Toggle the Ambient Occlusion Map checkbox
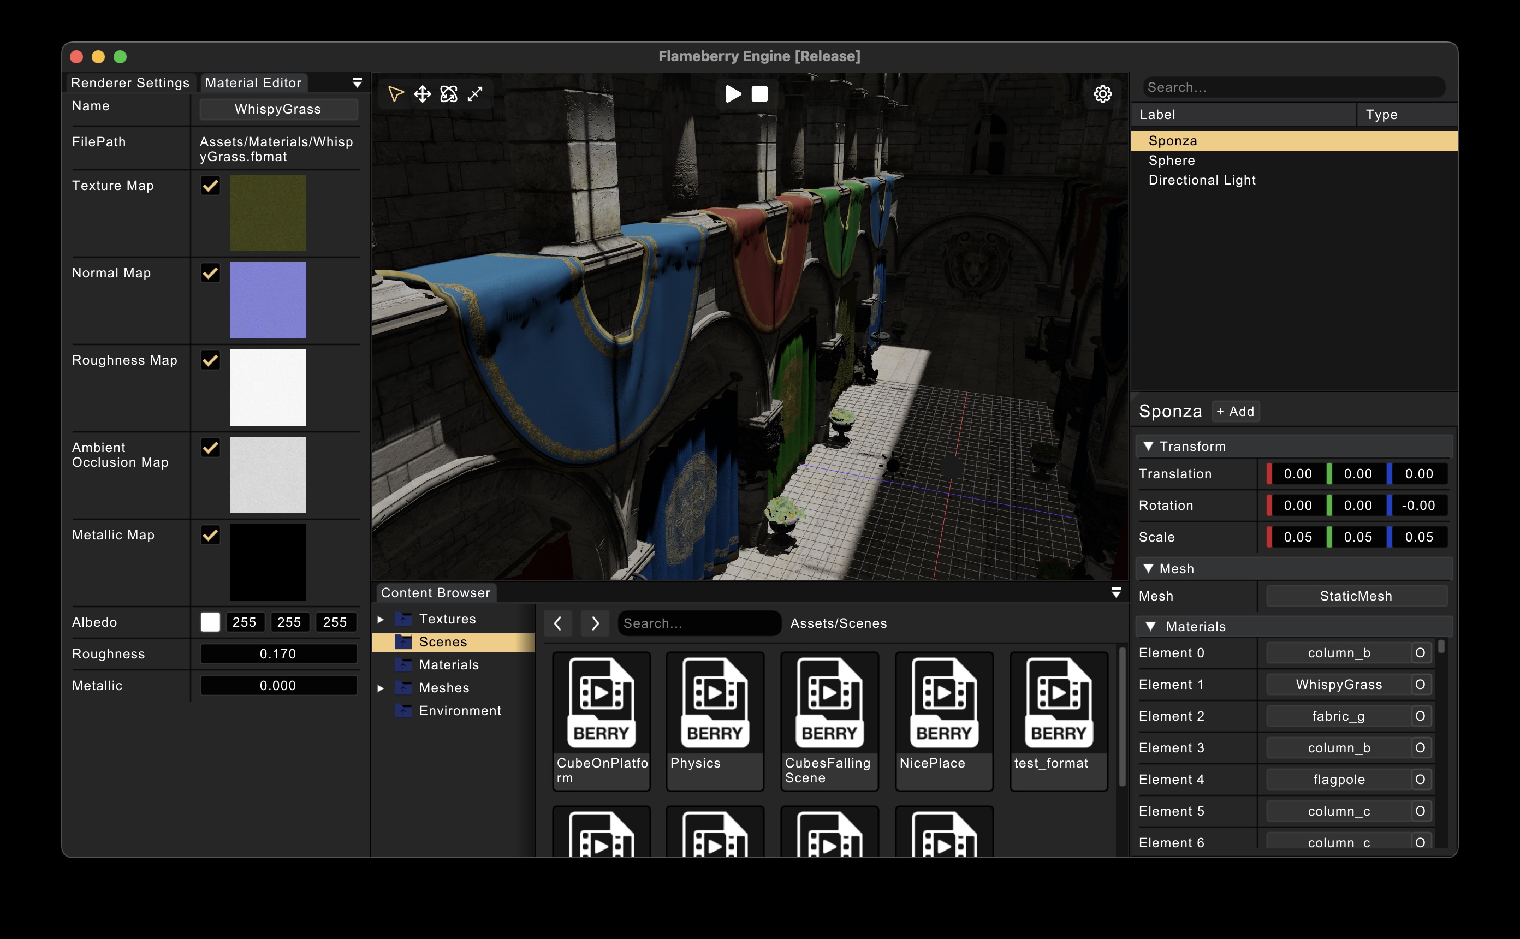 (211, 448)
